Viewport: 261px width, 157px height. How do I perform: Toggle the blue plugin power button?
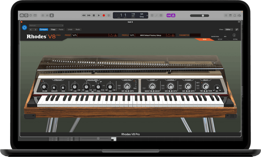click(x=25, y=27)
